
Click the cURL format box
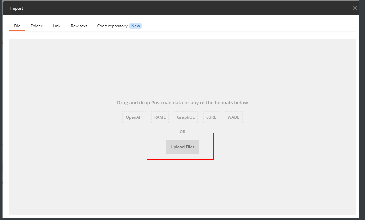(x=211, y=117)
